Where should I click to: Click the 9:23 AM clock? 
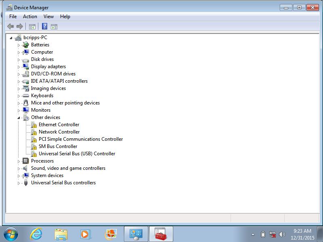point(302,231)
